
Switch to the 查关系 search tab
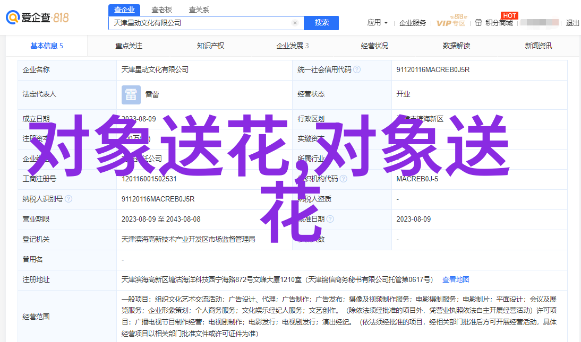click(x=199, y=10)
